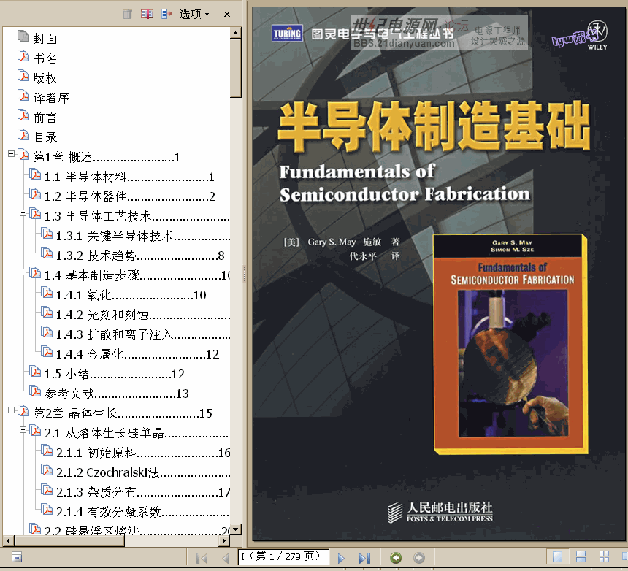Screen dimensions: 628x571
Task: Close the bookmarks panel
Action: click(227, 14)
